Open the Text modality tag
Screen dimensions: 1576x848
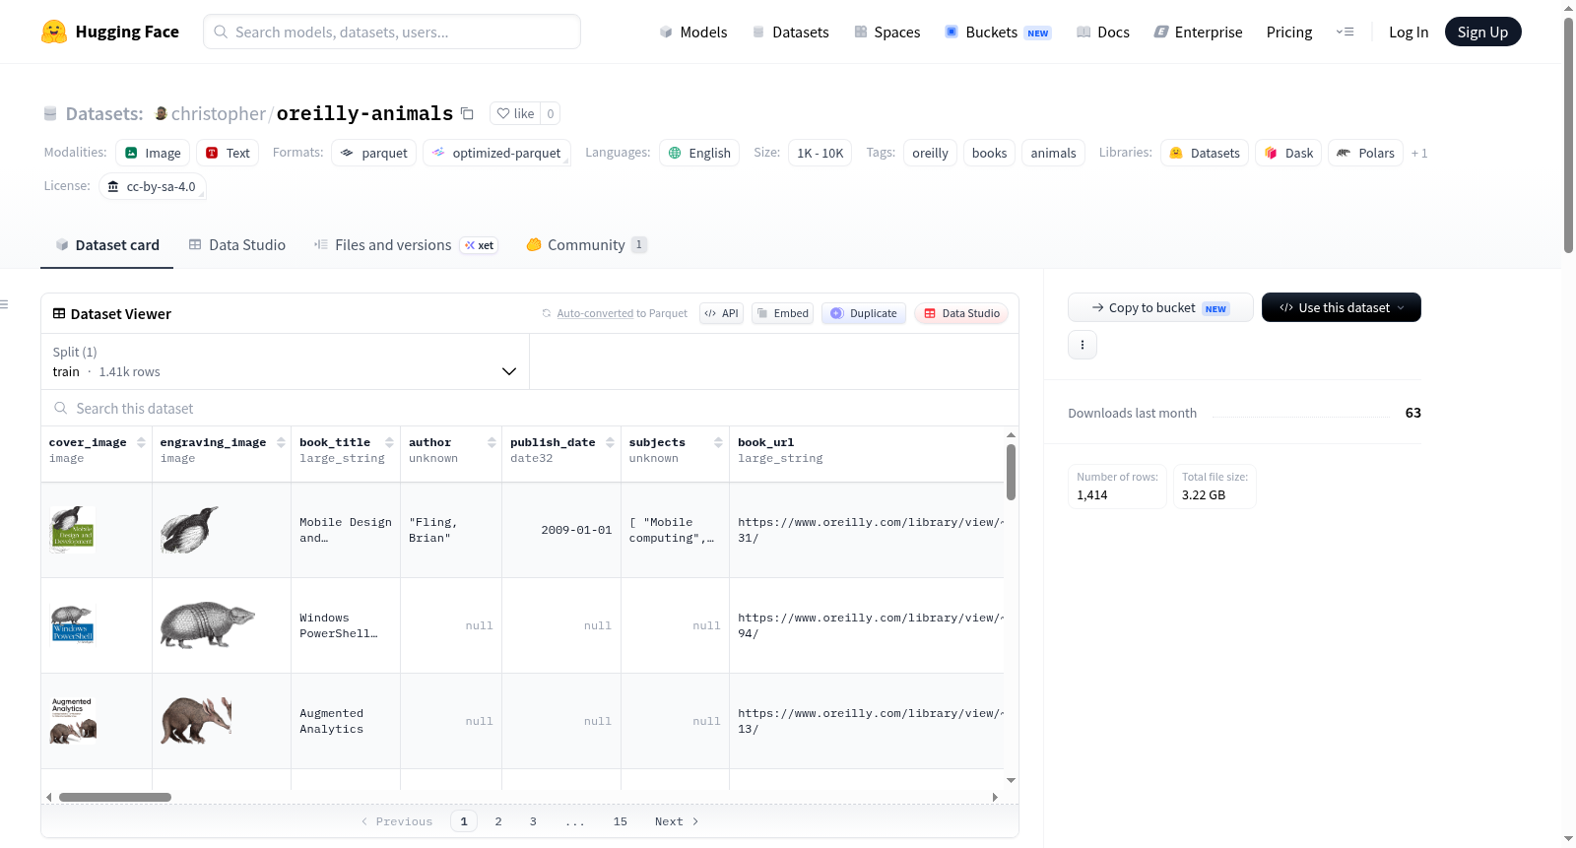point(228,153)
